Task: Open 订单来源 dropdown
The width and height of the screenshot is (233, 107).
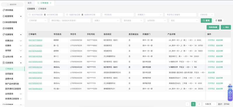Action: (x=38, y=21)
